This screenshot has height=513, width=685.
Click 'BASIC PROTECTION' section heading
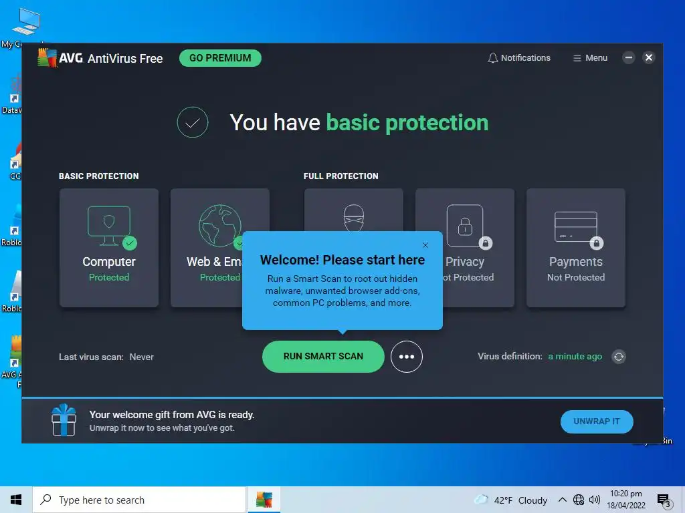click(99, 176)
